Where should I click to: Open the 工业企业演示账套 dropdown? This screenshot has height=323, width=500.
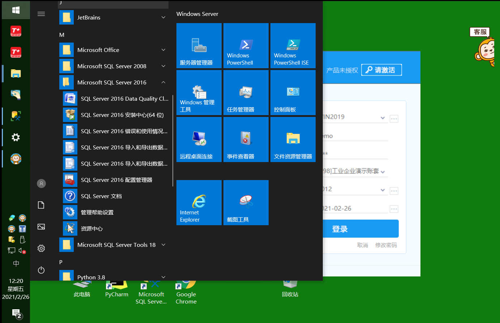point(383,172)
